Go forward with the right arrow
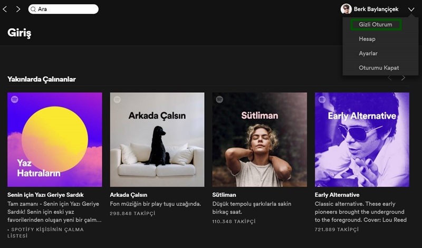422x248 pixels. (x=18, y=9)
